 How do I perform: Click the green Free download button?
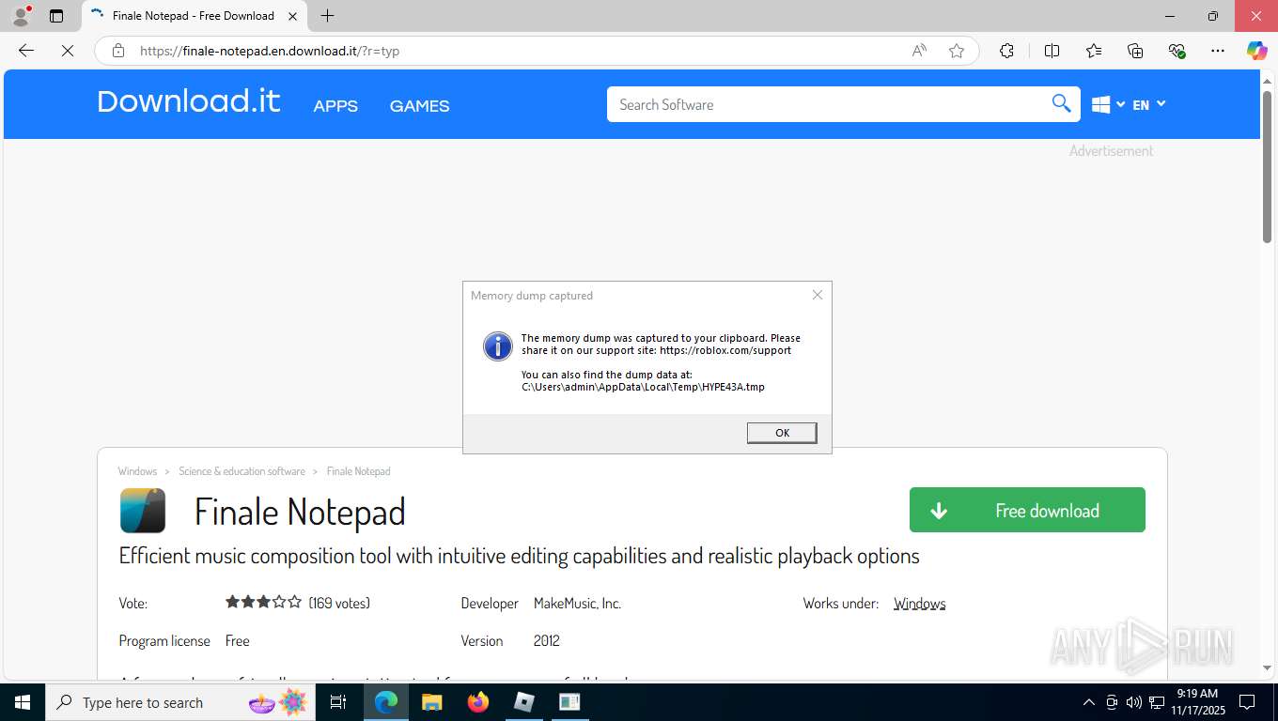[x=1027, y=510]
